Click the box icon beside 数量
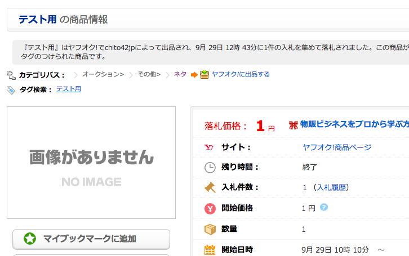 point(210,229)
